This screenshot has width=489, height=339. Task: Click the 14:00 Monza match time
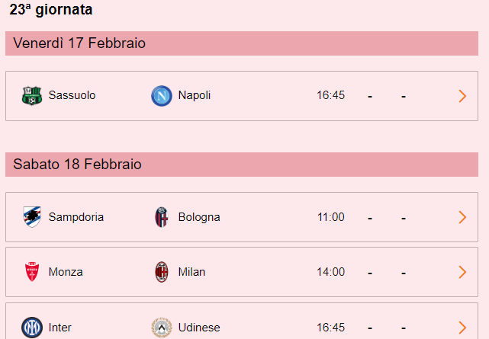[330, 272]
